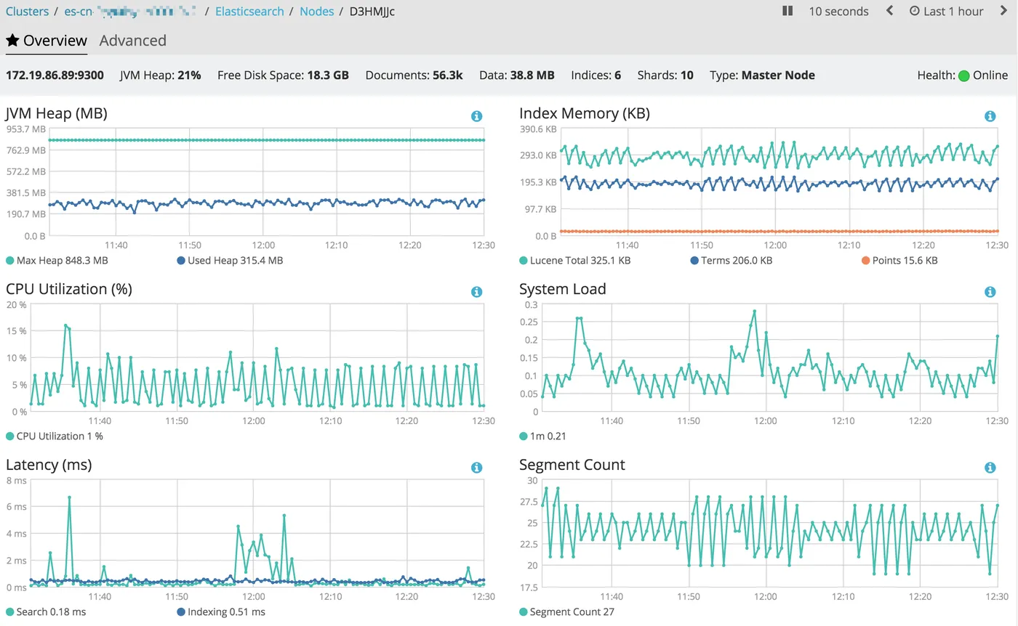Toggle the Search latency legend
1018x626 pixels.
(46, 611)
